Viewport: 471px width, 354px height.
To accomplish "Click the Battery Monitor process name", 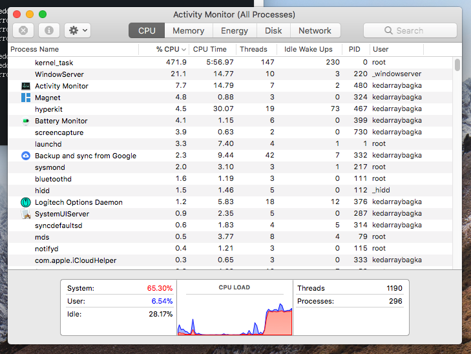I will (61, 121).
